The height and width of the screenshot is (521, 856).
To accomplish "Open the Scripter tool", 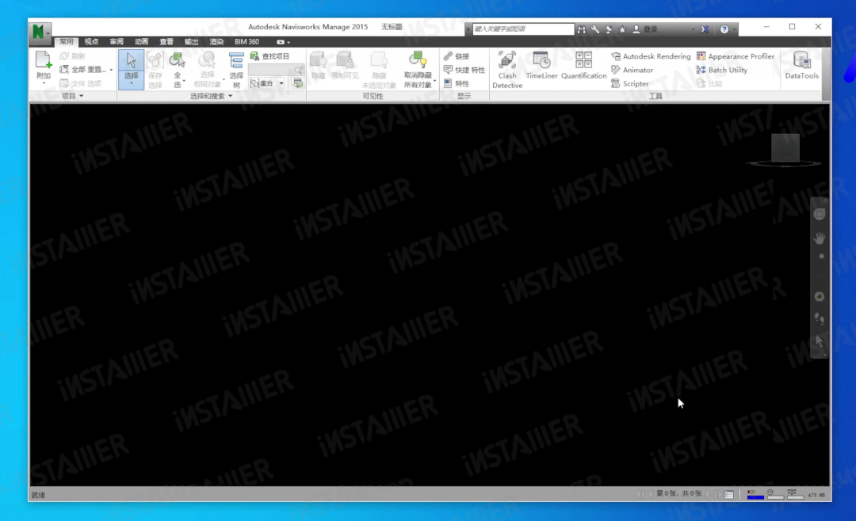I will coord(630,83).
